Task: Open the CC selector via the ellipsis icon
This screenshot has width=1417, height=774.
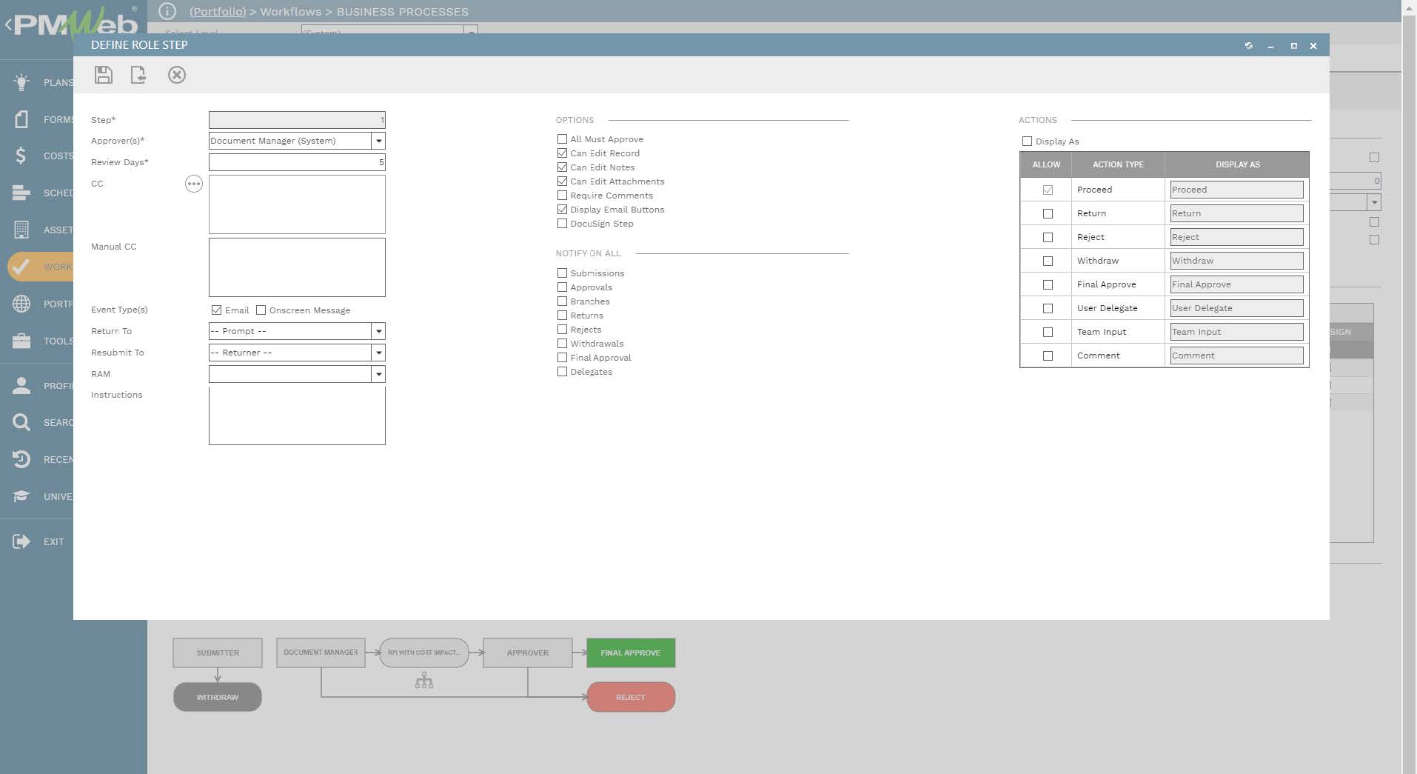Action: [193, 184]
